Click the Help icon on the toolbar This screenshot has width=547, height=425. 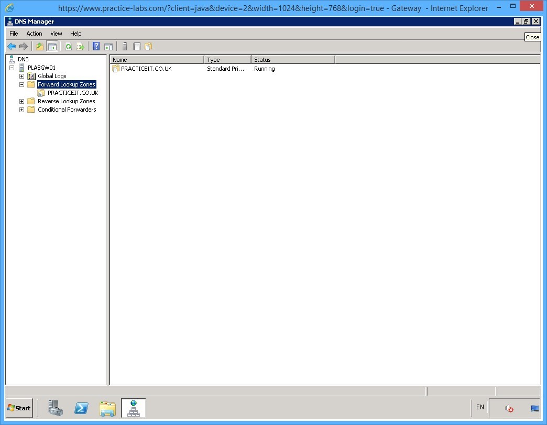coord(96,46)
